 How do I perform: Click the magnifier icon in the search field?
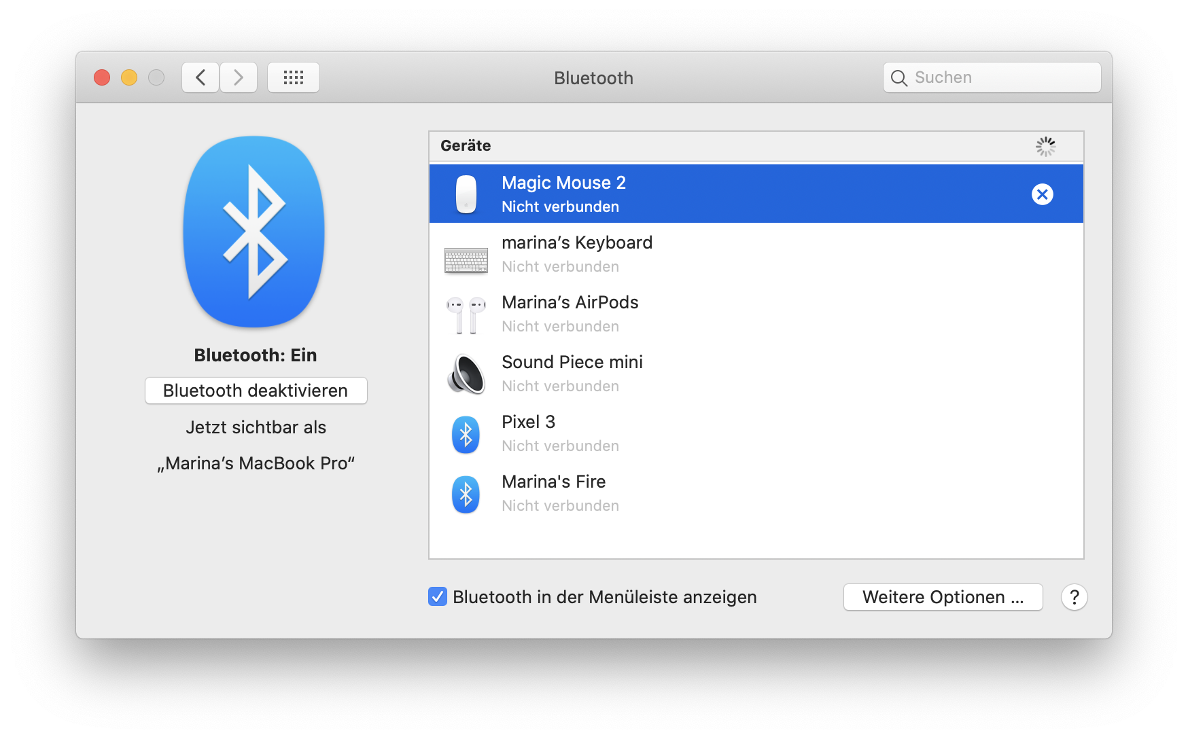click(x=898, y=77)
